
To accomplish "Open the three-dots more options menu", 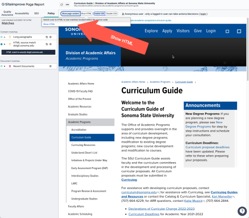I will [x=67, y=5].
